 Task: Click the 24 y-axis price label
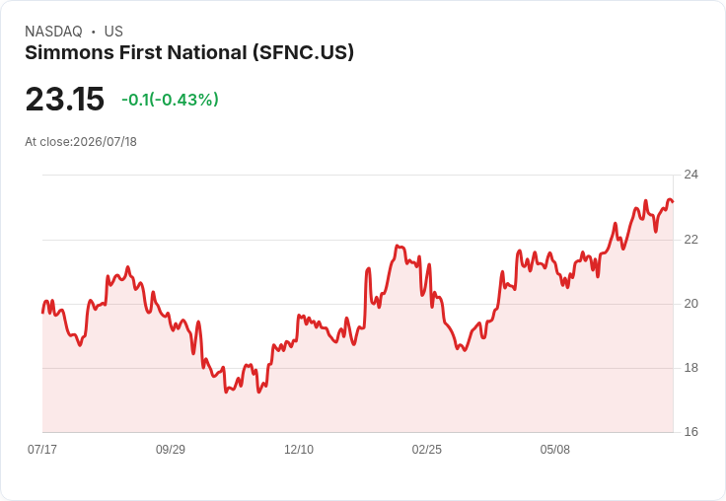click(690, 175)
